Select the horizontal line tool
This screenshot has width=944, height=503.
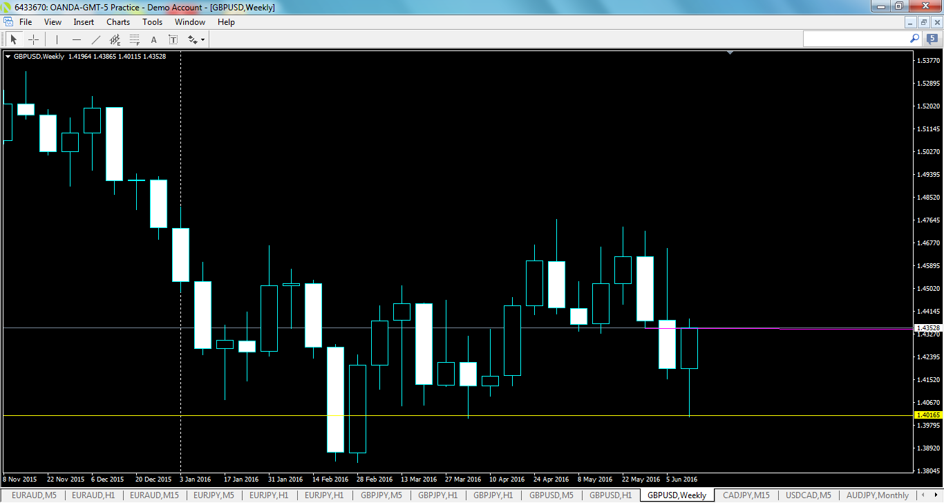(77, 39)
